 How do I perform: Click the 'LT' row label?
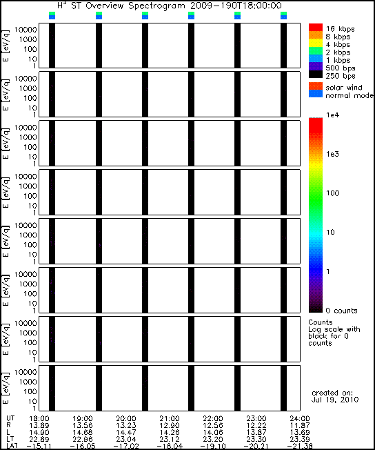(x=10, y=439)
